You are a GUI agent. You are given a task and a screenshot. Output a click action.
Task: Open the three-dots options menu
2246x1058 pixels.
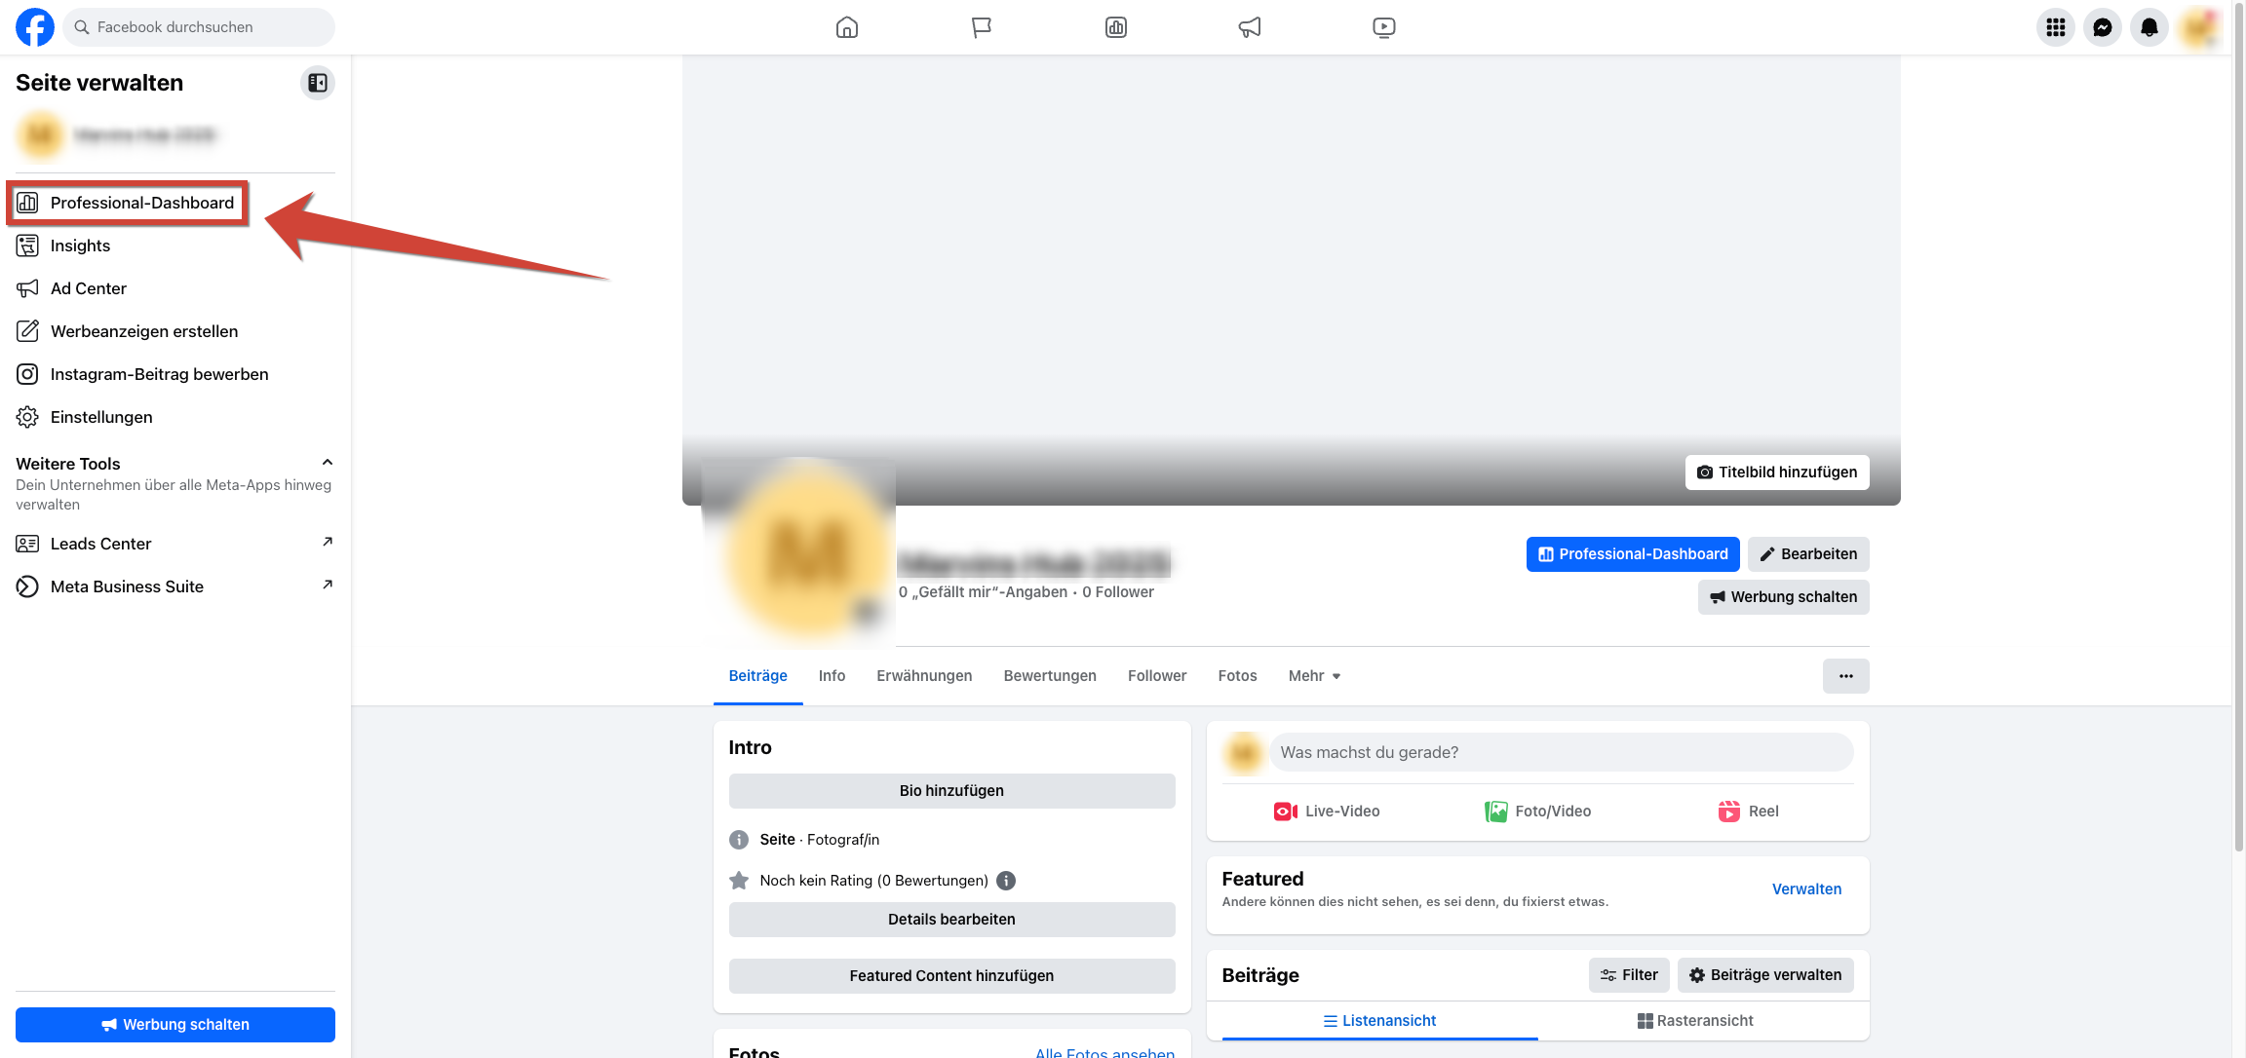point(1845,676)
